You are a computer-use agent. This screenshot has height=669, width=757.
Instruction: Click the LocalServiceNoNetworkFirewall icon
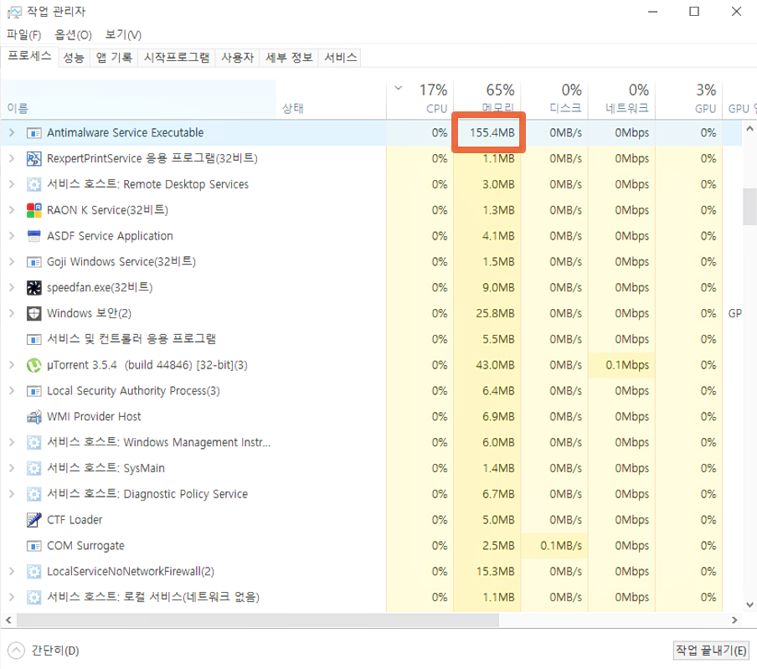(33, 572)
